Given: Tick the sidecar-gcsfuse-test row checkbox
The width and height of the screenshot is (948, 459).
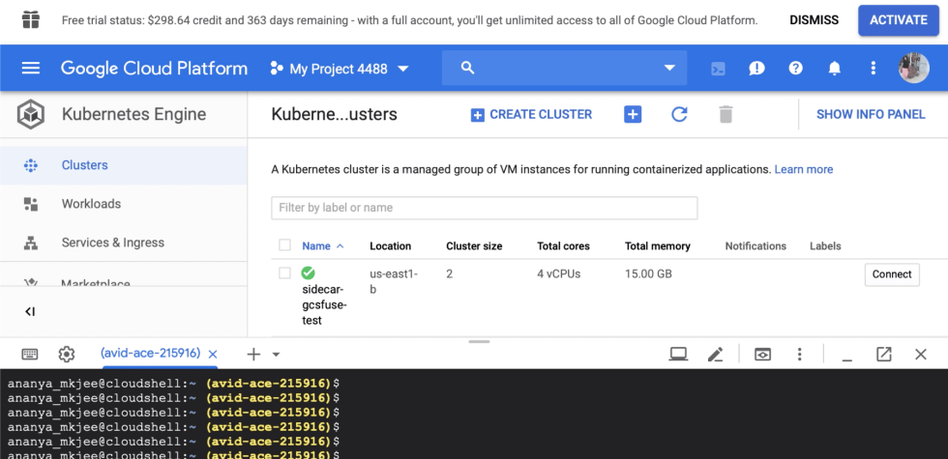Looking at the screenshot, I should click(x=284, y=273).
